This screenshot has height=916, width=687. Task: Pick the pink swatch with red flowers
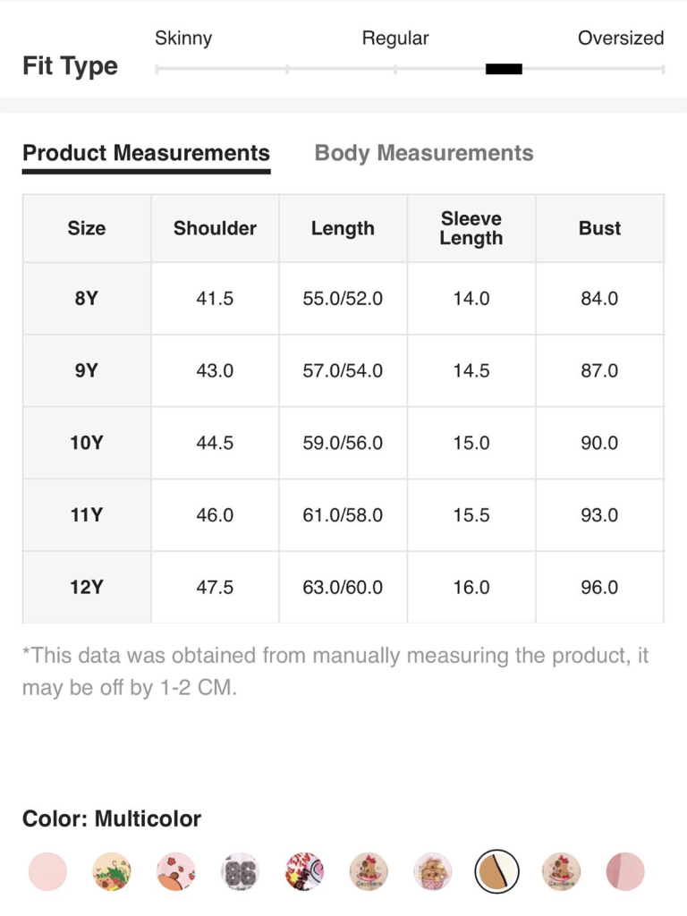175,871
